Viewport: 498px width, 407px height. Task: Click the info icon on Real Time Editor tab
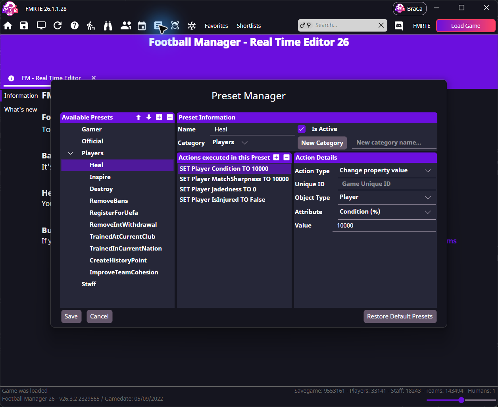click(12, 78)
